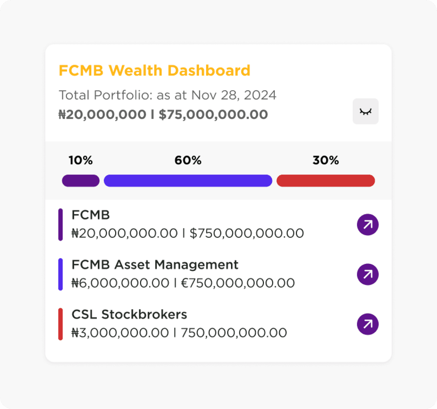Click the FCMB Wealth Dashboard title

pyautogui.click(x=154, y=70)
